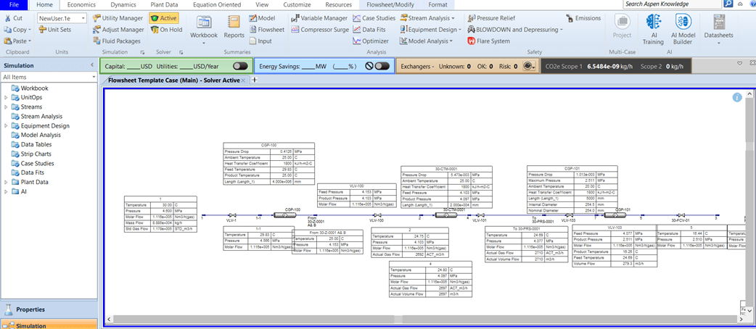Expand the Copy dropdown
Image resolution: width=756 pixels, height=329 pixels.
[x=30, y=30]
